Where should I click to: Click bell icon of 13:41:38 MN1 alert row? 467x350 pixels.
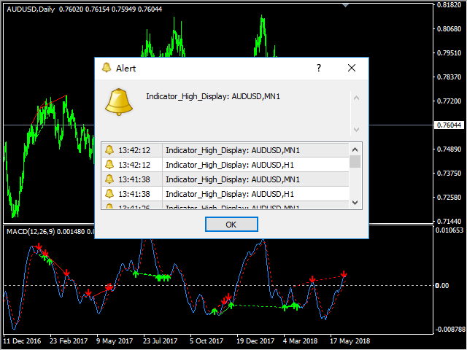109,179
